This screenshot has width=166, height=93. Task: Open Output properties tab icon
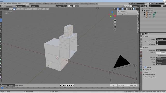coord(141,44)
